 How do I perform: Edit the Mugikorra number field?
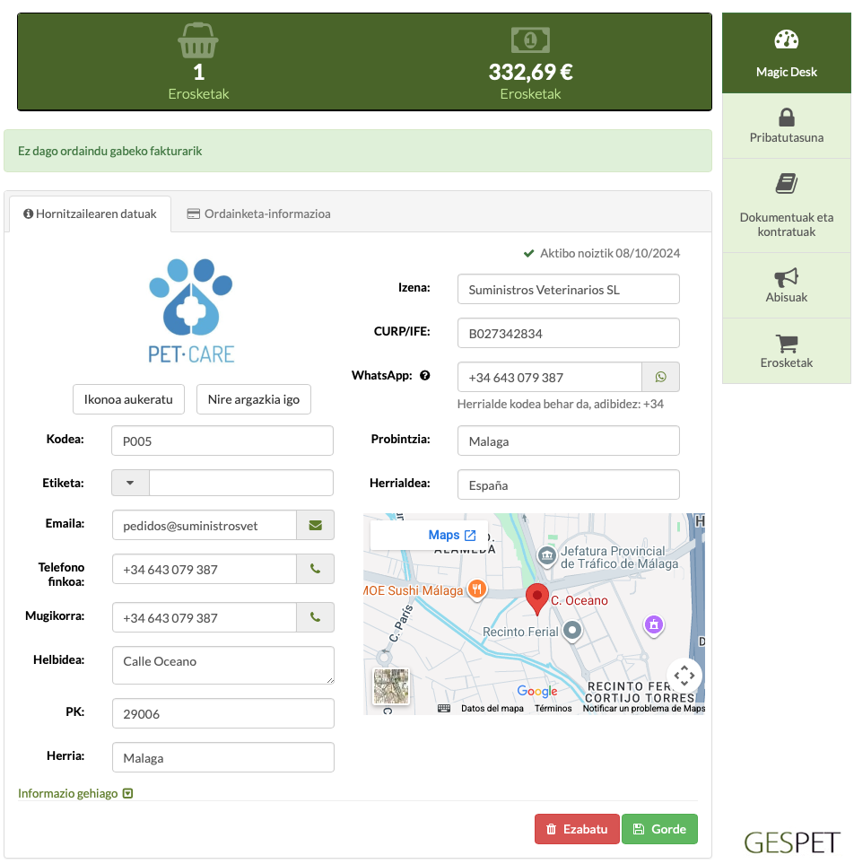click(205, 617)
